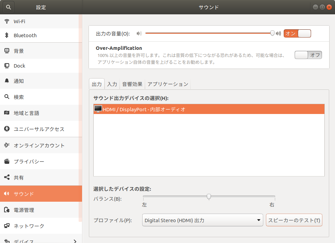
Task: Open the プロファイル Digital Stereo dropdown
Action: click(x=202, y=220)
